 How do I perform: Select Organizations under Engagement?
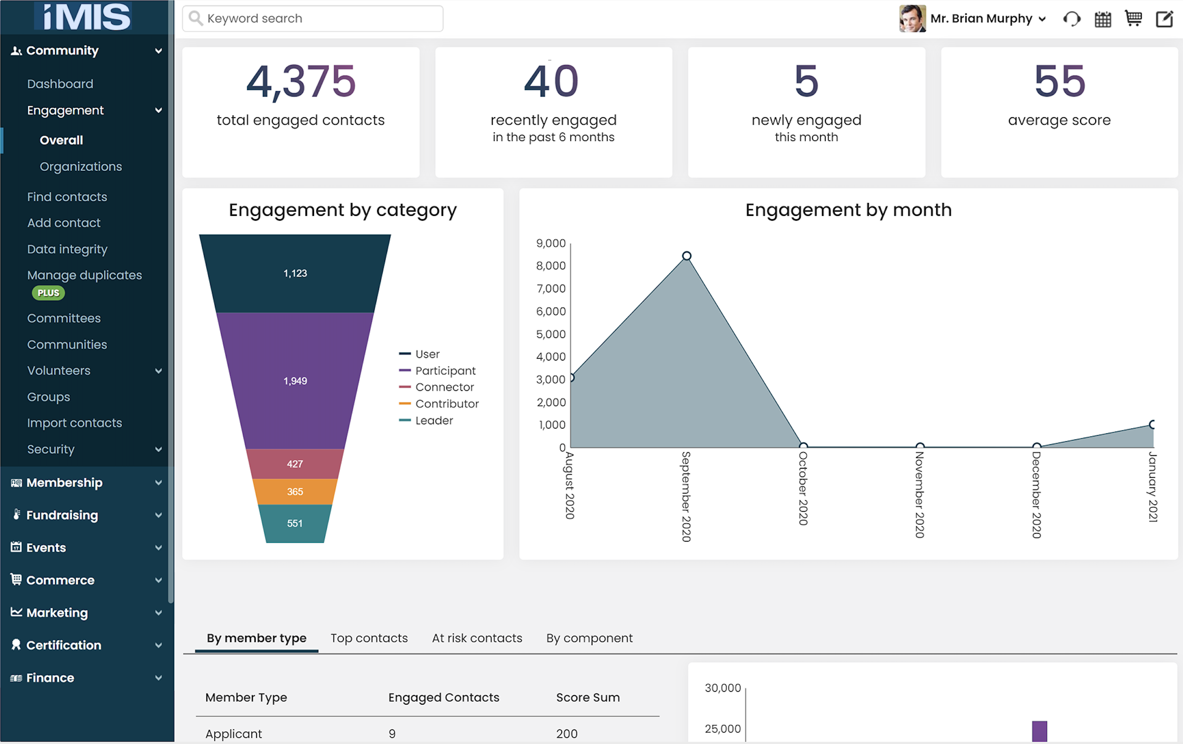pos(81,166)
